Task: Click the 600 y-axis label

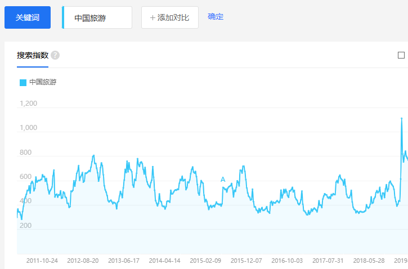Action: pyautogui.click(x=25, y=177)
